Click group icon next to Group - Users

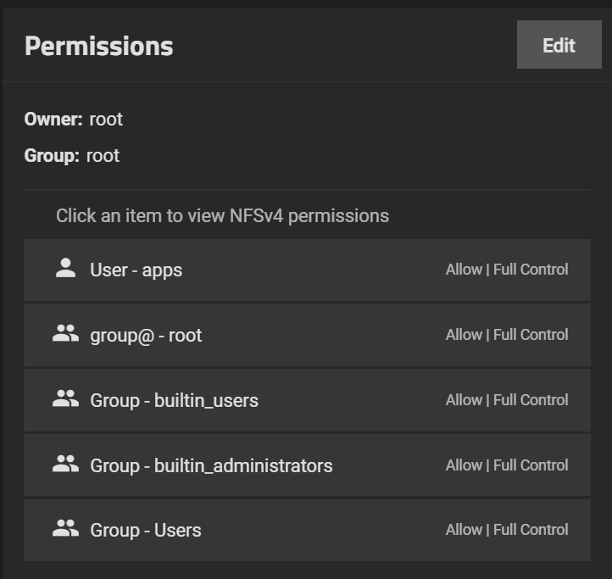pos(65,528)
